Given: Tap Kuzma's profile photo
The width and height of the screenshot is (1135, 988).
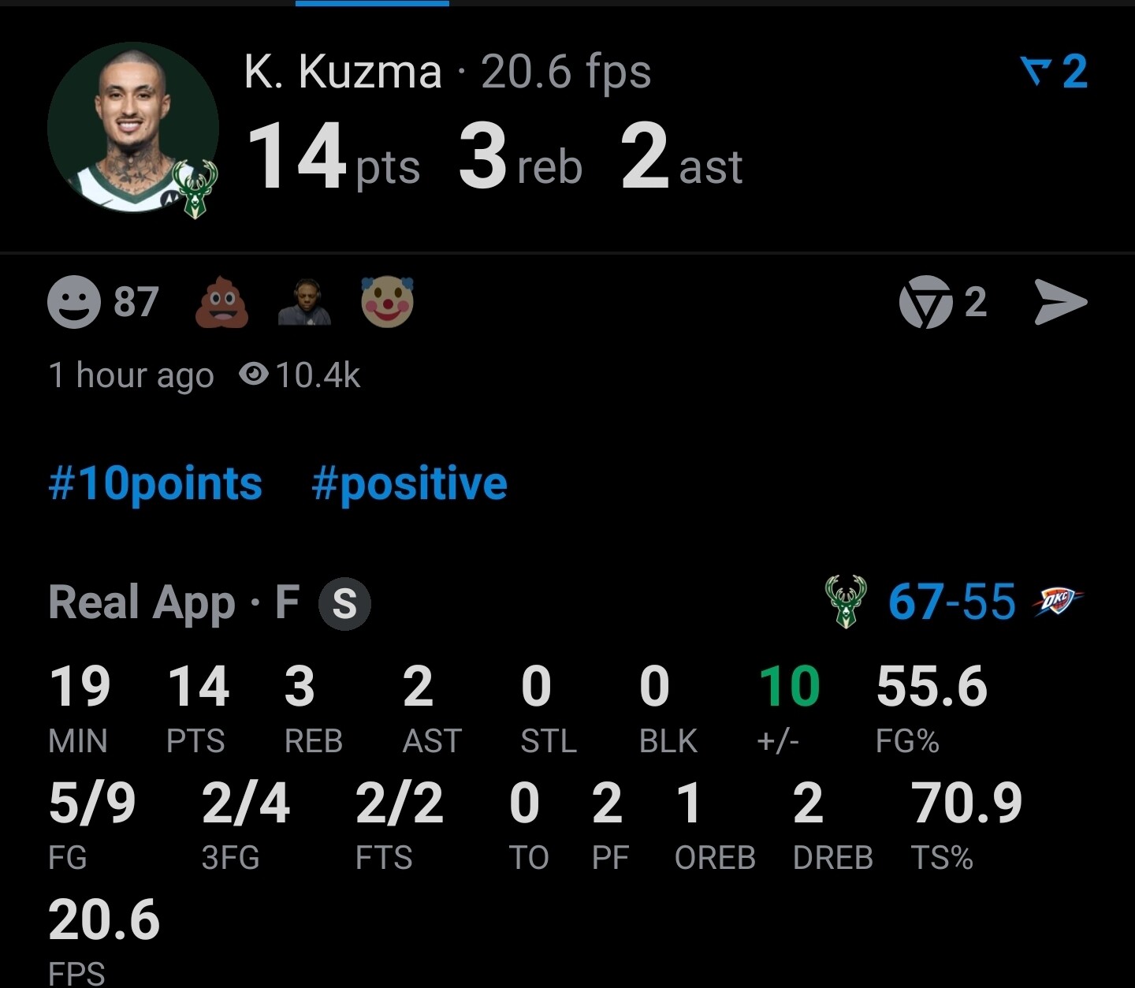Looking at the screenshot, I should pyautogui.click(x=132, y=128).
